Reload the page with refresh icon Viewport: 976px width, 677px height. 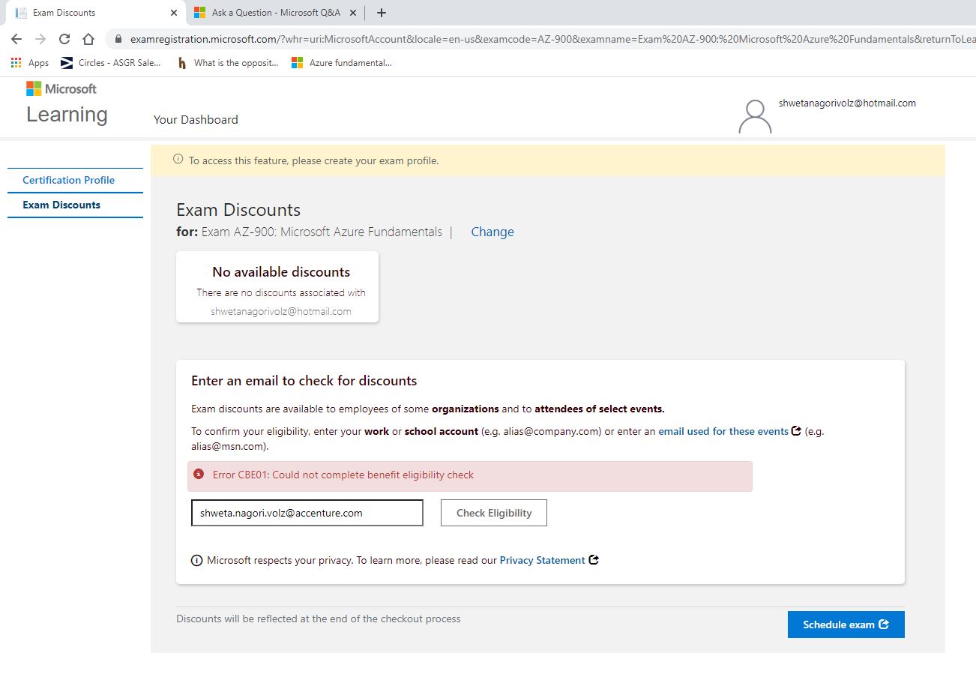pyautogui.click(x=64, y=39)
